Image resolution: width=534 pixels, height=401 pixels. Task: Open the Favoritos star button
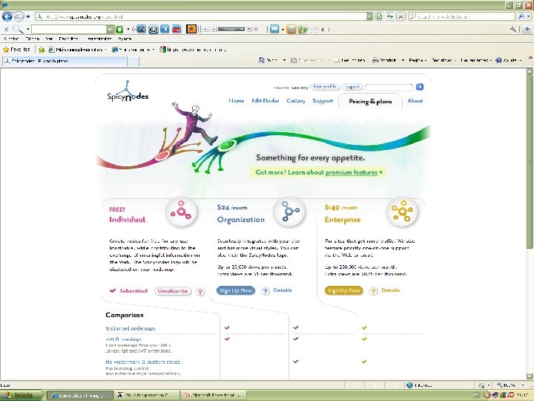coord(16,50)
